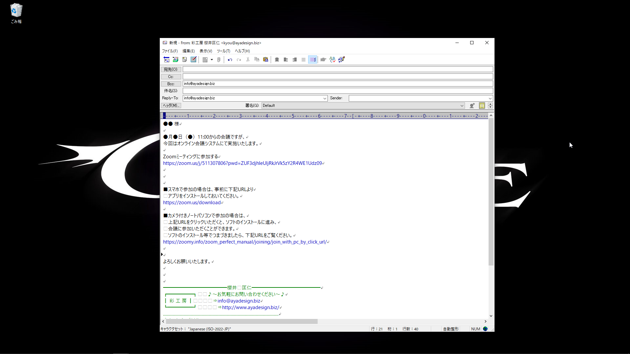Open the 表示(V) menu

click(206, 51)
